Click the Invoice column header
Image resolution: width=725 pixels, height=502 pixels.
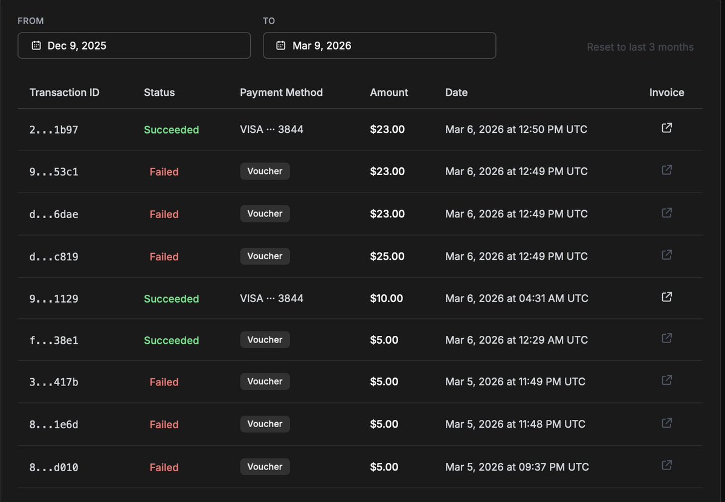coord(667,92)
